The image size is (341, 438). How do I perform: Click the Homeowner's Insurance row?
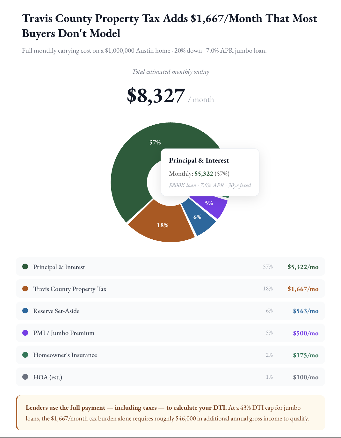click(170, 355)
